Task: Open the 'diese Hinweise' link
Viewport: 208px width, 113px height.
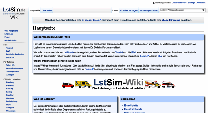Action: (171, 20)
